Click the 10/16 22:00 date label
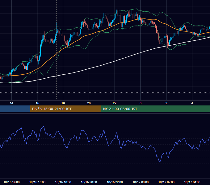Image resolution: width=210 pixels, height=185 pixels. point(115,182)
